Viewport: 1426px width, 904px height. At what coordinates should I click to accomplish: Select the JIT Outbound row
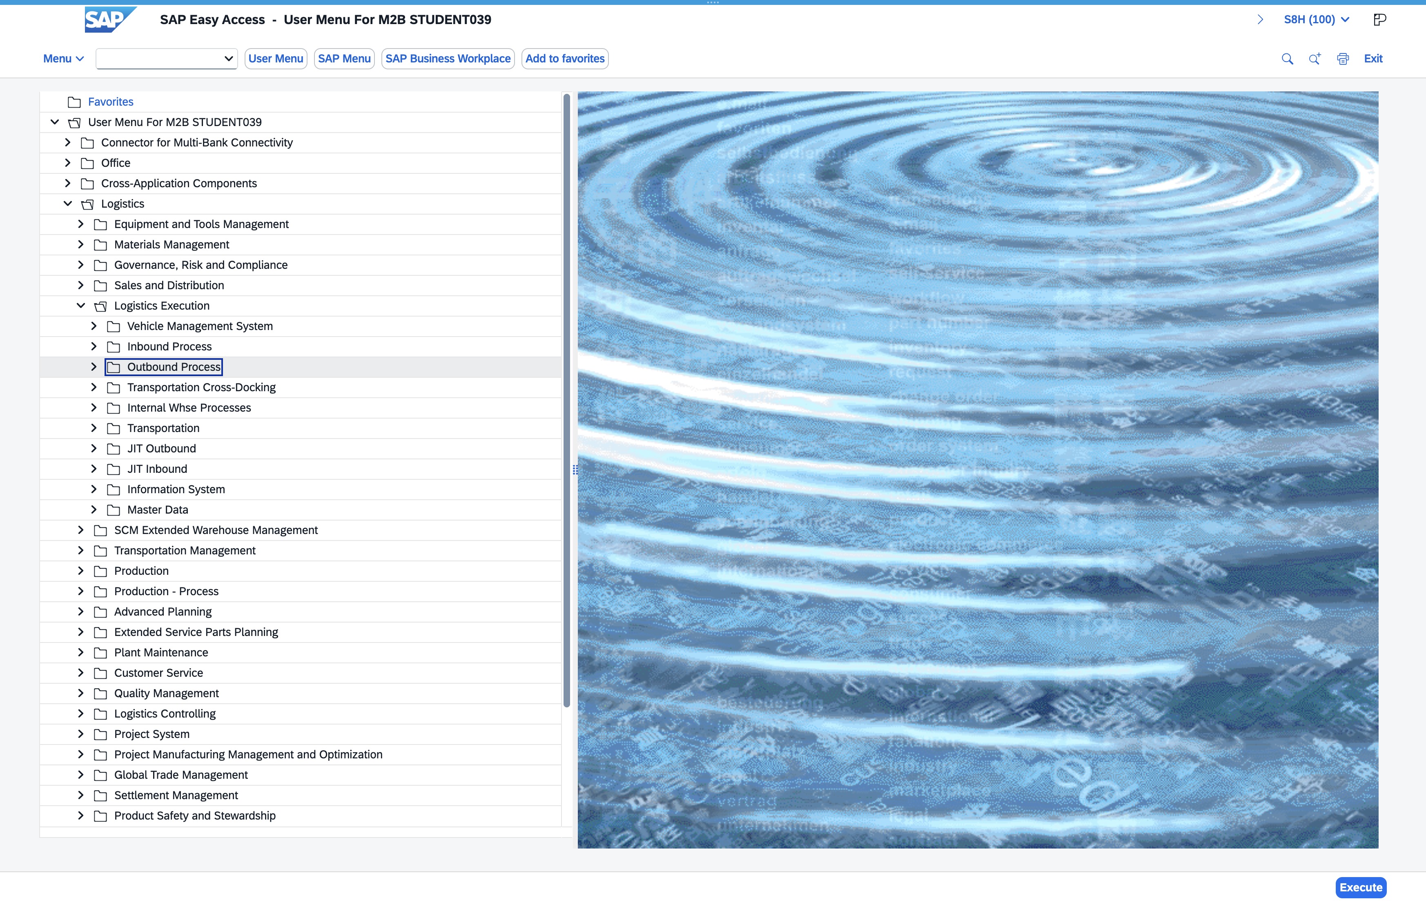point(300,448)
